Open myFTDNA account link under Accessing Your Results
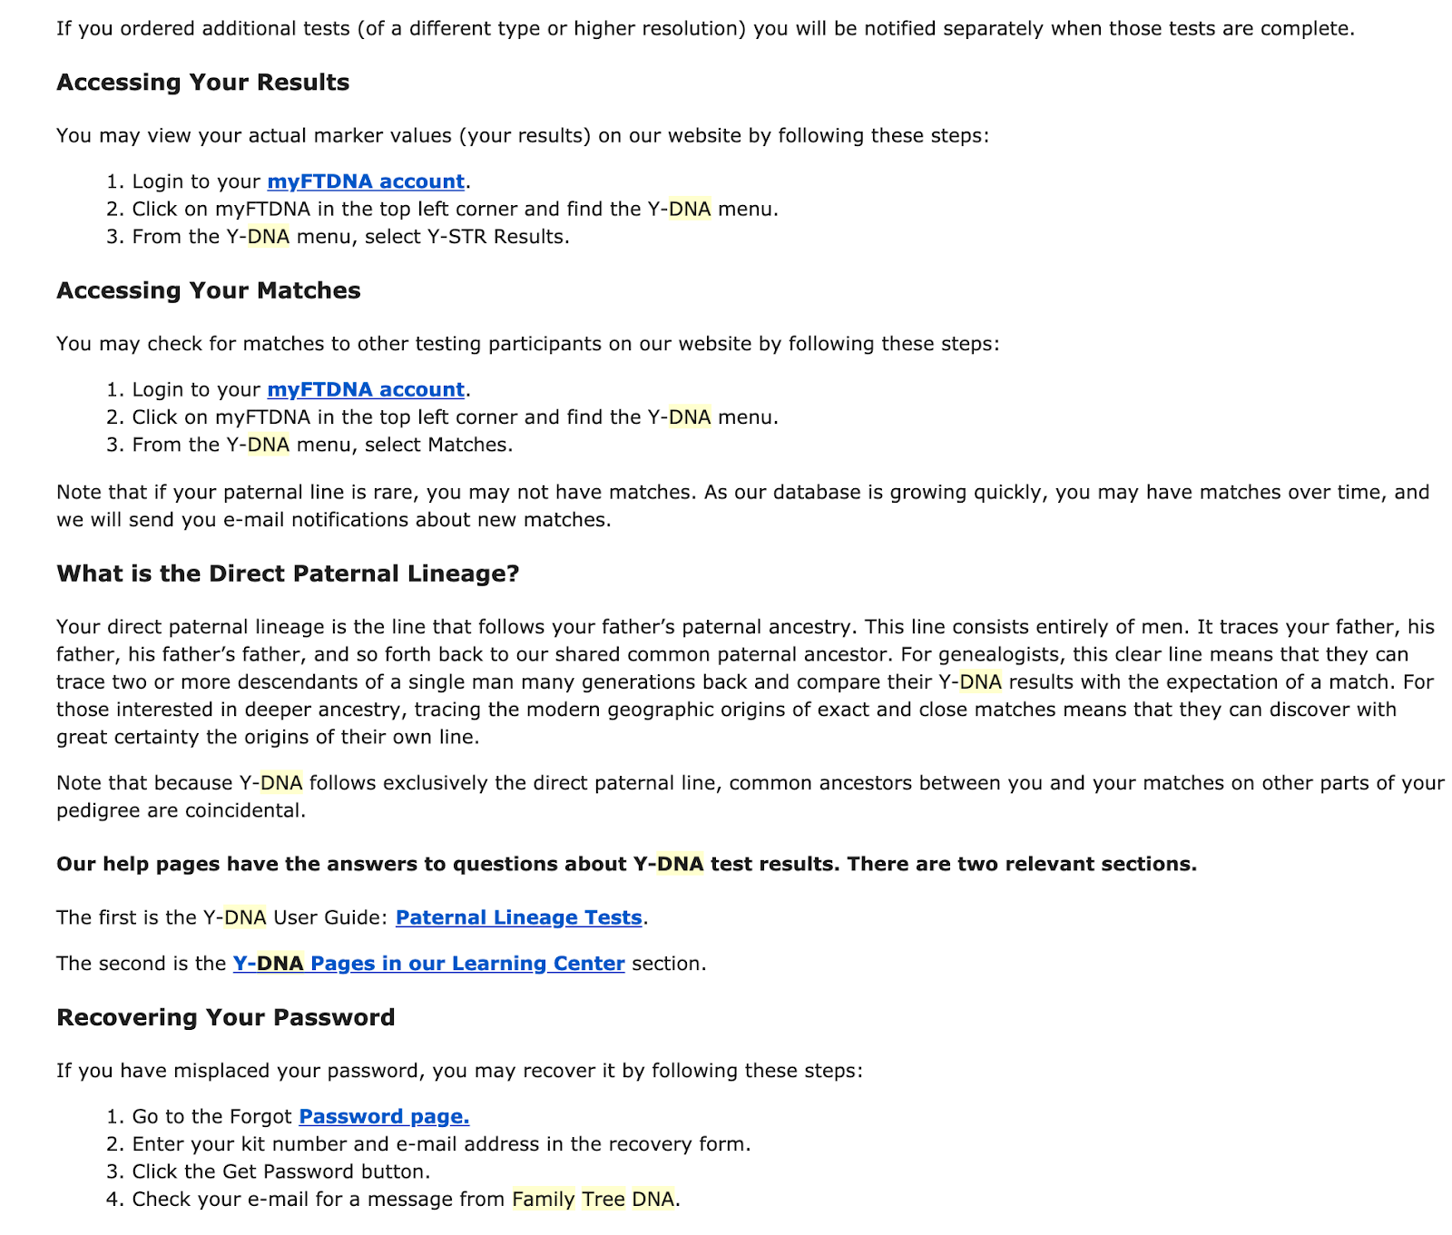Viewport: 1452px width, 1235px height. 366,181
